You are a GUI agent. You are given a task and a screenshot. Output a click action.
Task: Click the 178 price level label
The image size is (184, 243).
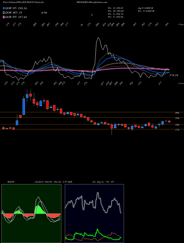tap(177, 130)
